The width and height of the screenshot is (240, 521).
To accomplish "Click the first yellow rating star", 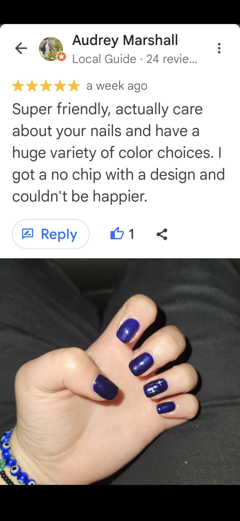I will click(x=18, y=86).
